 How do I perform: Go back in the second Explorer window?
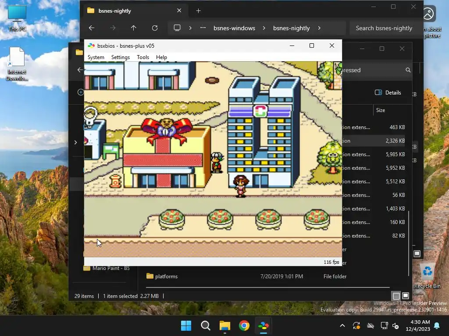pos(80,70)
